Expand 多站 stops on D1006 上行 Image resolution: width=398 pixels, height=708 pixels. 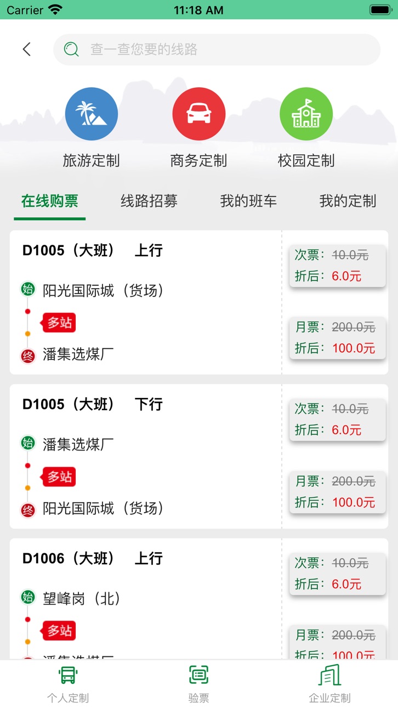point(59,631)
